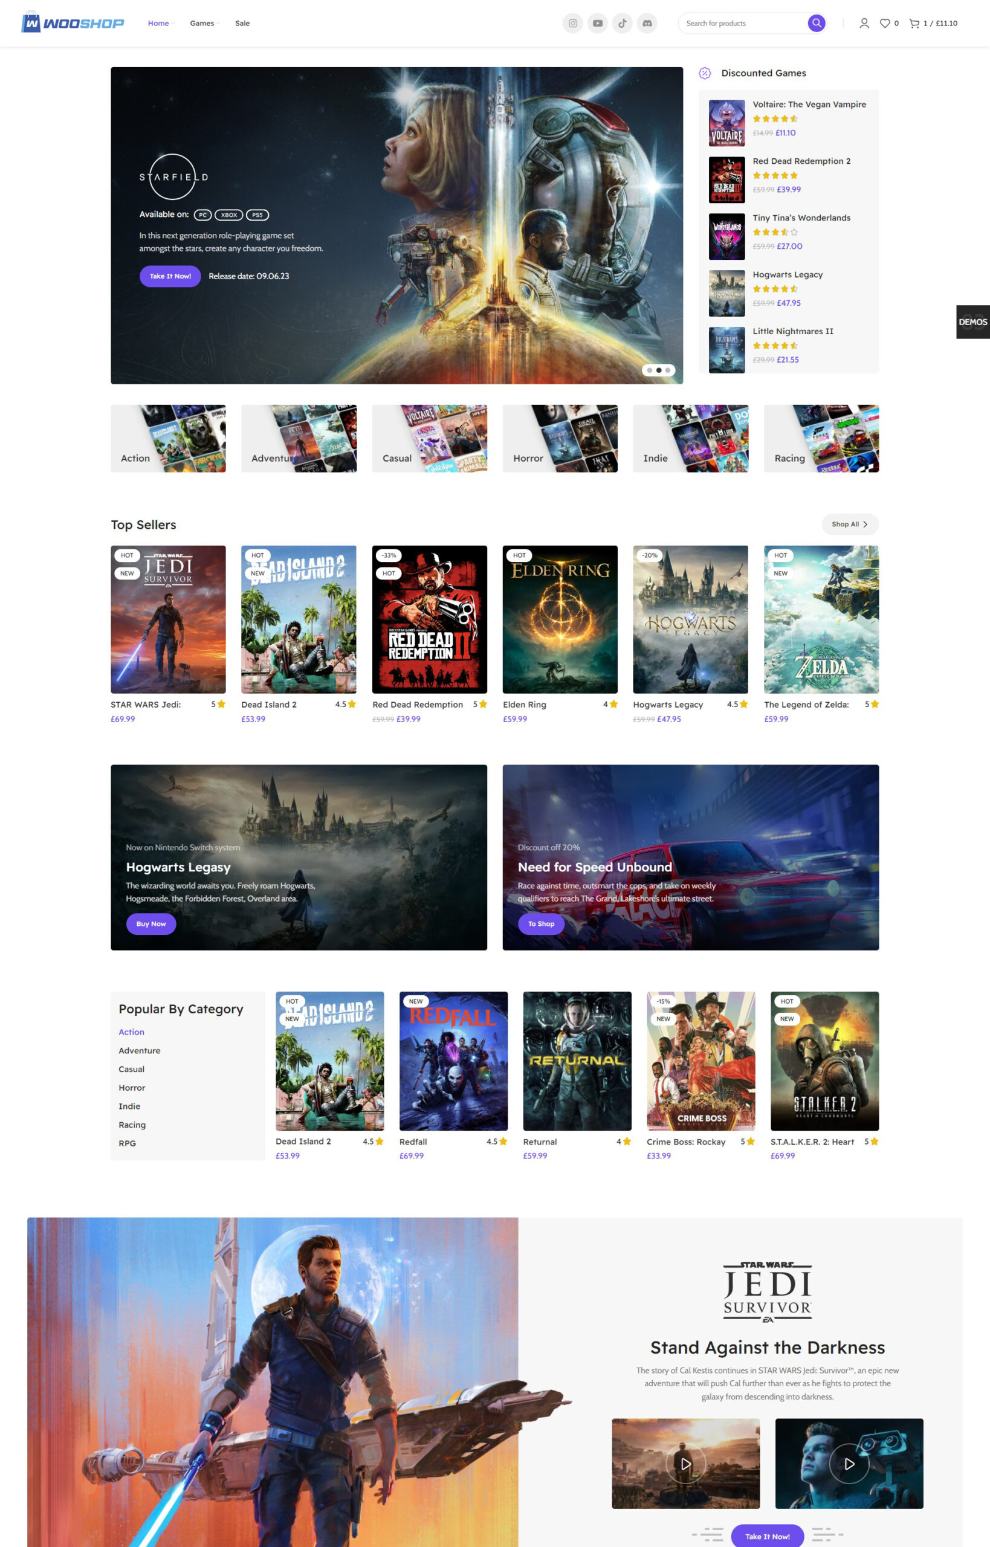Viewport: 990px width, 1547px height.
Task: Expand the Home menu dropdown
Action: (x=161, y=23)
